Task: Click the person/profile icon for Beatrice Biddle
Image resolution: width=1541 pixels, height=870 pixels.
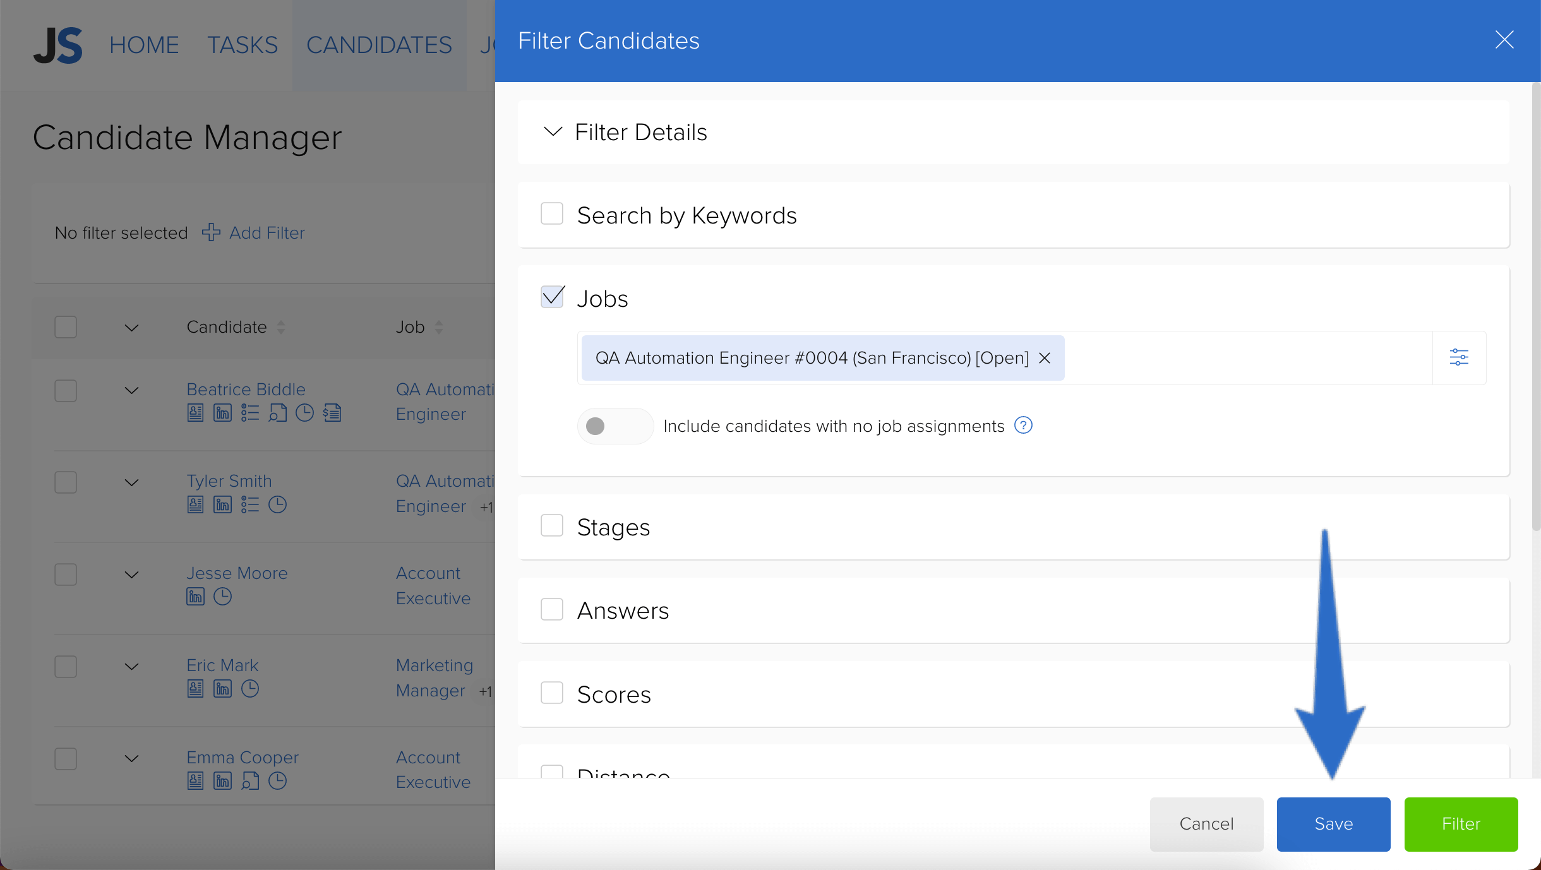Action: (195, 413)
